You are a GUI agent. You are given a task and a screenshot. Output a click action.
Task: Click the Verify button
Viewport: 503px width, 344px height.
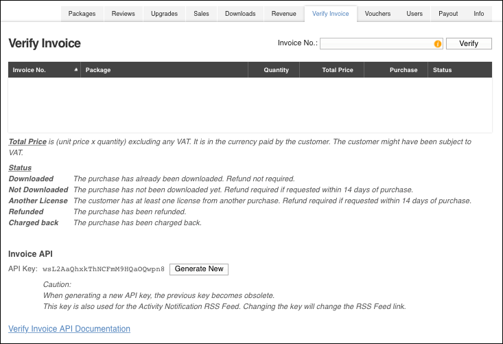[469, 44]
